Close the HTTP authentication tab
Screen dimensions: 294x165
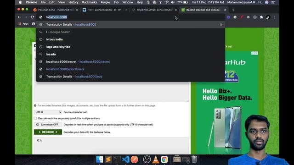(127, 10)
